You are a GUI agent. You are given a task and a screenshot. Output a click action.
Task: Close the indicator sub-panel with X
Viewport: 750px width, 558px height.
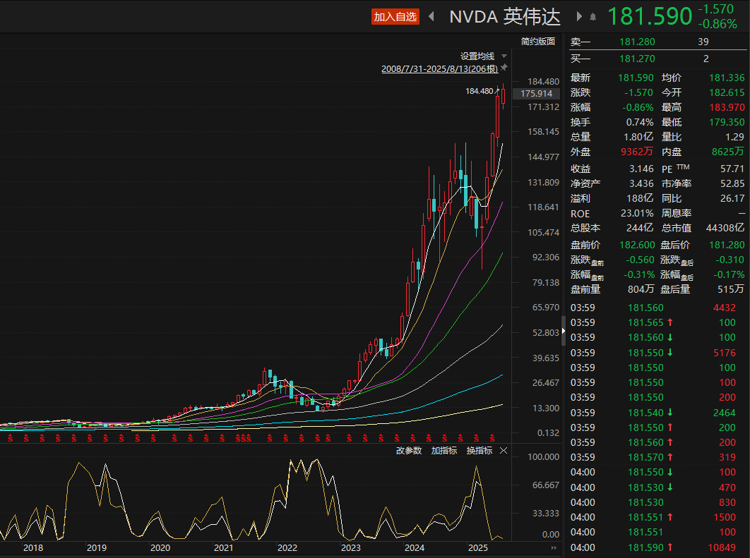point(504,451)
